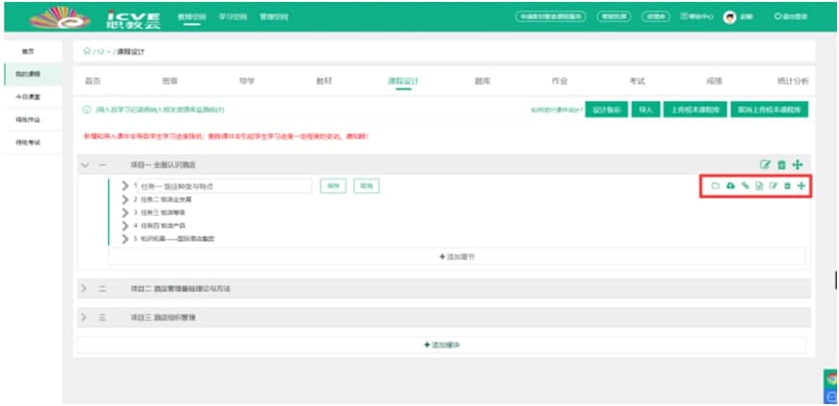Click the folder icon in the 任务一 row toolbar
Viewport: 839px width, 406px height.
[715, 186]
